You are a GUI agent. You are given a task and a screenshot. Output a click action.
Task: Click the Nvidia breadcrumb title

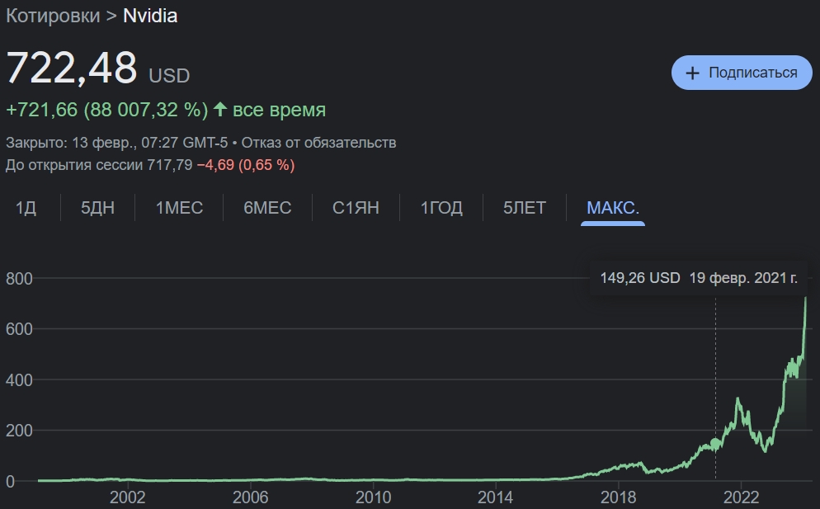pos(150,16)
